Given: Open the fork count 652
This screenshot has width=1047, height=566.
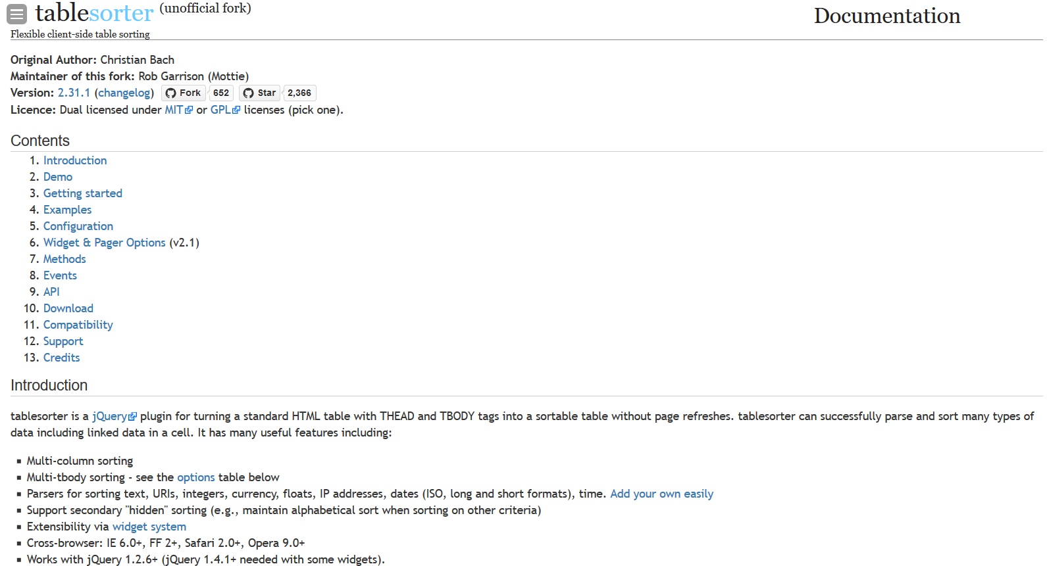Looking at the screenshot, I should [x=221, y=93].
